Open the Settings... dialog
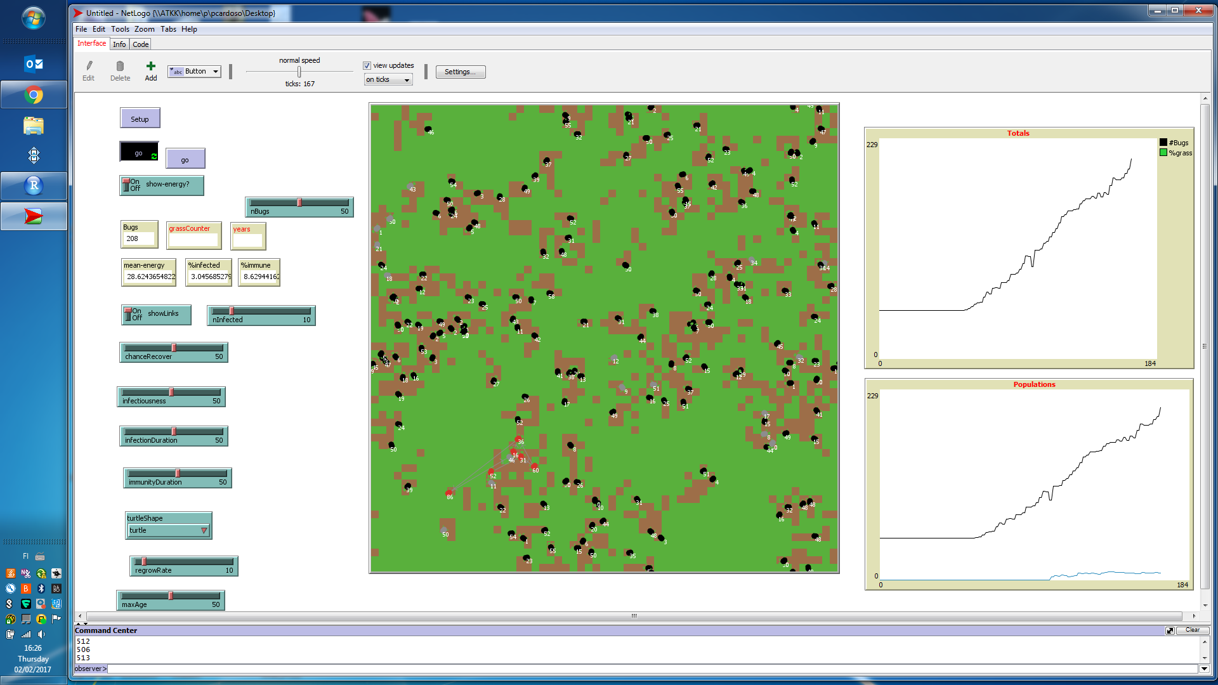 [x=460, y=72]
